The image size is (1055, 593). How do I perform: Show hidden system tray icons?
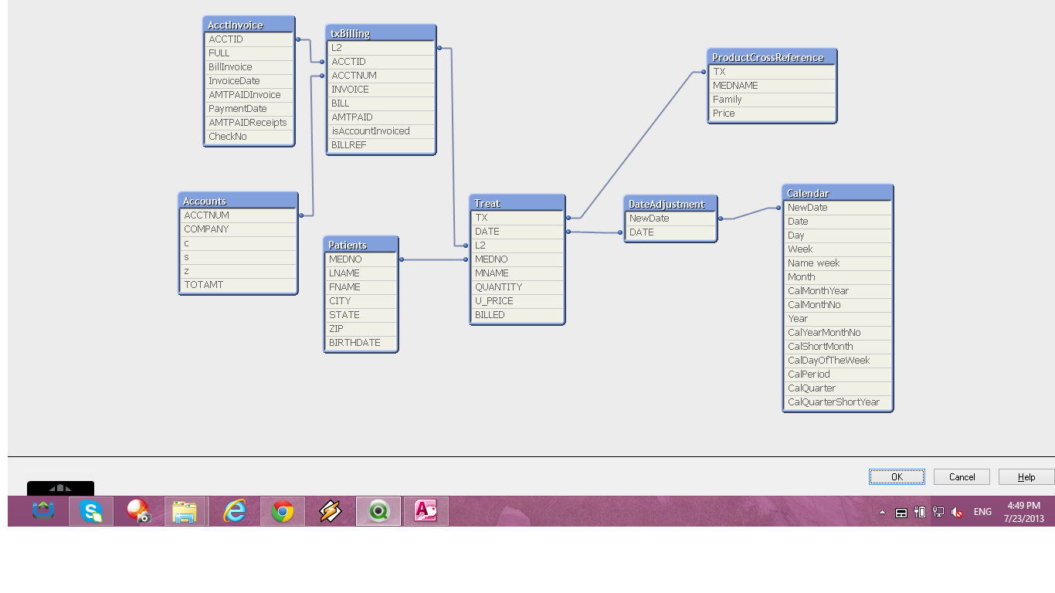(883, 512)
